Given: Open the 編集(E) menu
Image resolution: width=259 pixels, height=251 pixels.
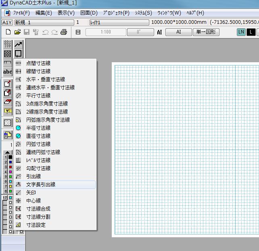Looking at the screenshot, I should click(x=44, y=13).
